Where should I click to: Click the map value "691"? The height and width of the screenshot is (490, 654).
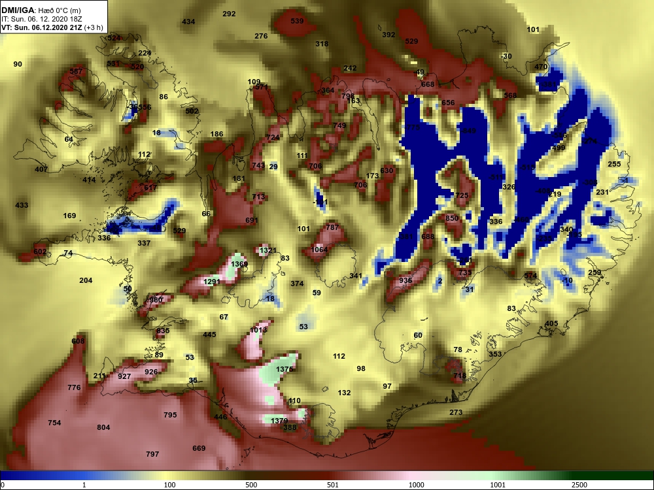coord(252,220)
